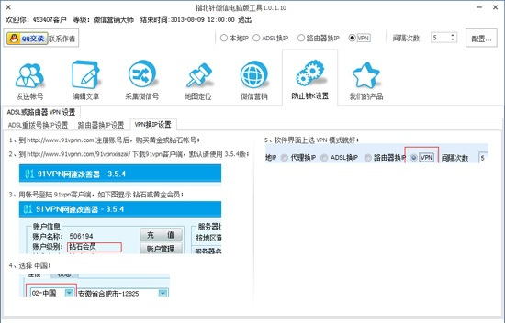The image size is (505, 336).
Task: Click the window title 指北针微信电脑版工具
Action: (241, 7)
